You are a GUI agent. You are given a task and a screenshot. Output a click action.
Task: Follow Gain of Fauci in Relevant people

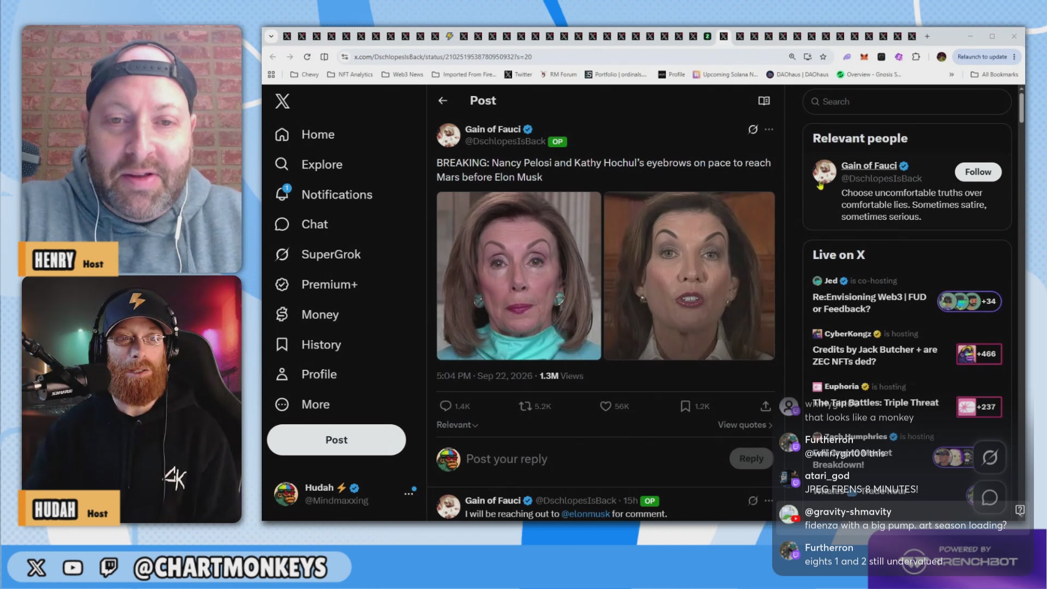(x=978, y=172)
